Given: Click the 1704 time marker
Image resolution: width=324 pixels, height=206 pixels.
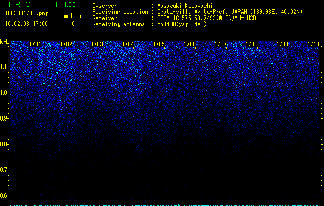Looking at the screenshot, I should pyautogui.click(x=128, y=44).
